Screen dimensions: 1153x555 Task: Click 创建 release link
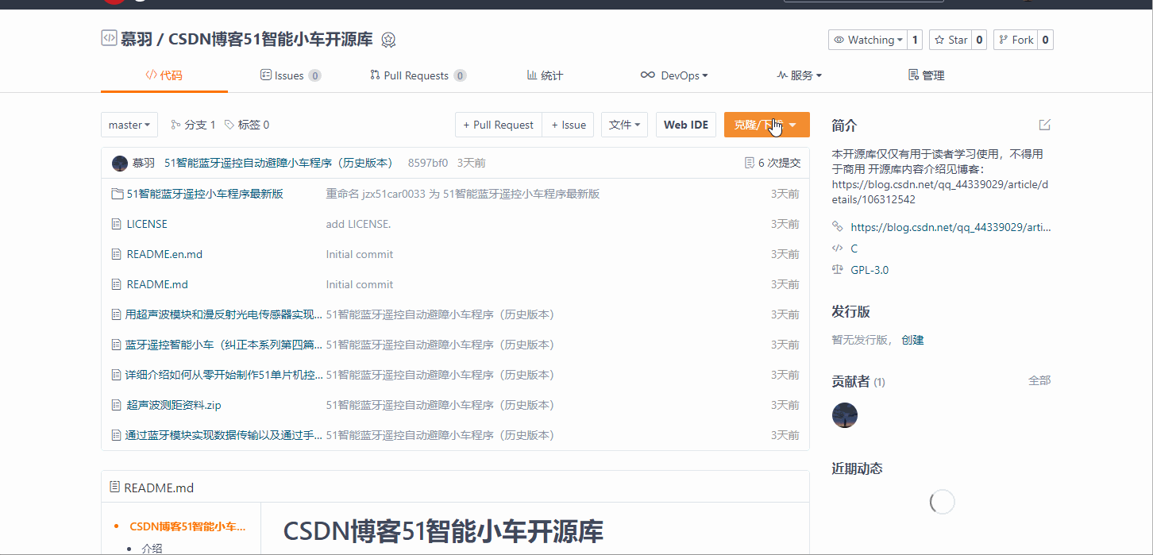pos(912,340)
